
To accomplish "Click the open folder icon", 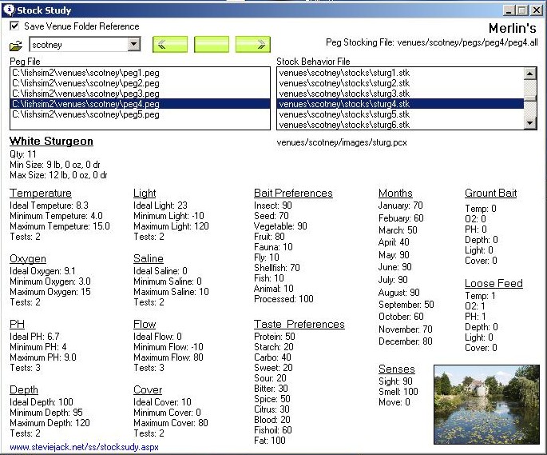I will (16, 45).
